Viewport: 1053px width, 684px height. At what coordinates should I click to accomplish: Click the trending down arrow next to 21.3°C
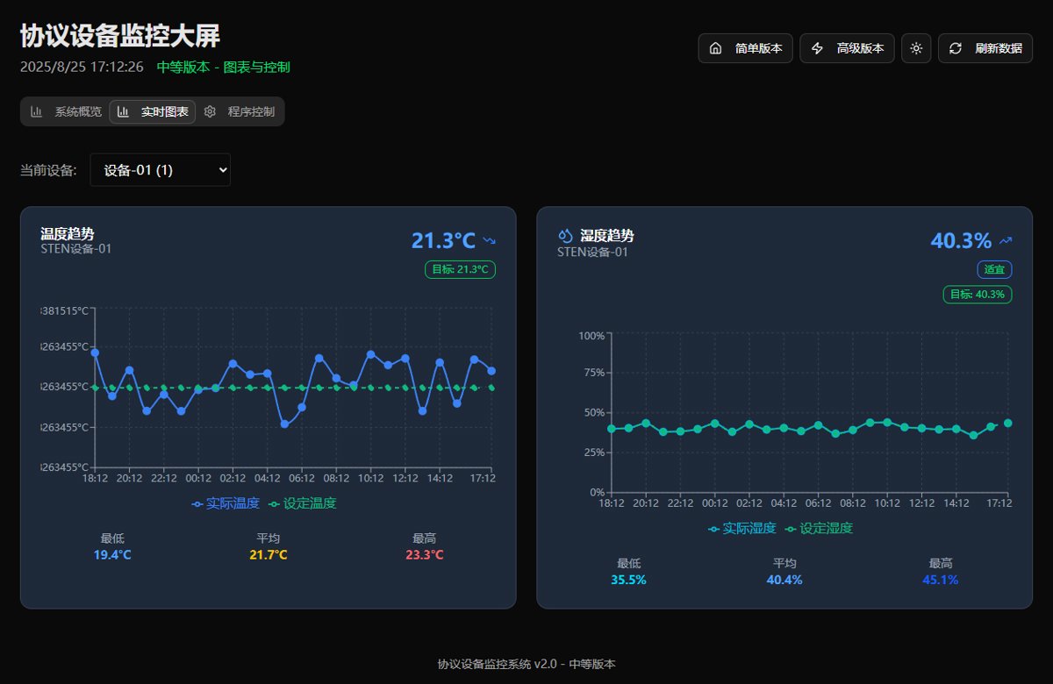[489, 240]
